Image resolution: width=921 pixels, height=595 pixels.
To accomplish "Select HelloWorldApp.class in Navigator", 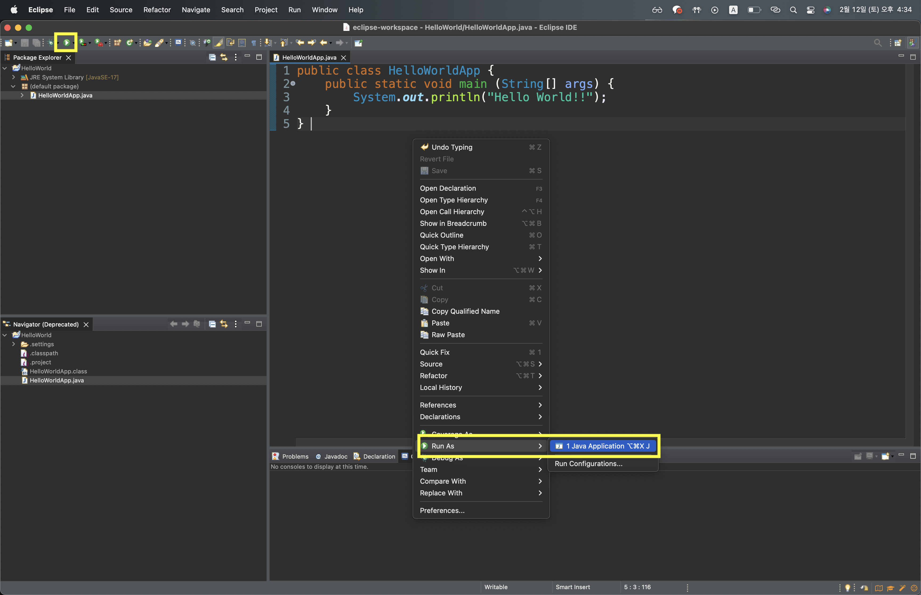I will [58, 371].
